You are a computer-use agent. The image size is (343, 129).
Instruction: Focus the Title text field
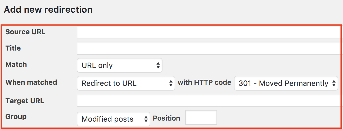click(x=208, y=48)
